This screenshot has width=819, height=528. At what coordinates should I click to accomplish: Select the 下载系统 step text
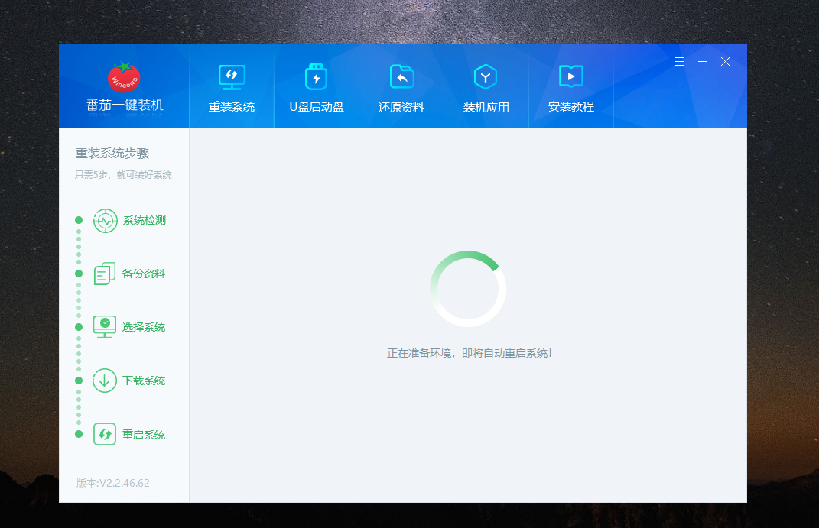(144, 381)
